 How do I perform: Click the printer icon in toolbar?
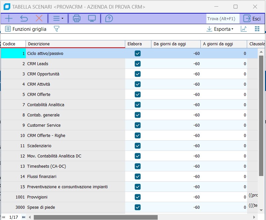point(77,19)
